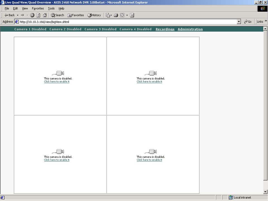Print the page with Print icon
Screen dimensions: 268x201
pos(116,15)
